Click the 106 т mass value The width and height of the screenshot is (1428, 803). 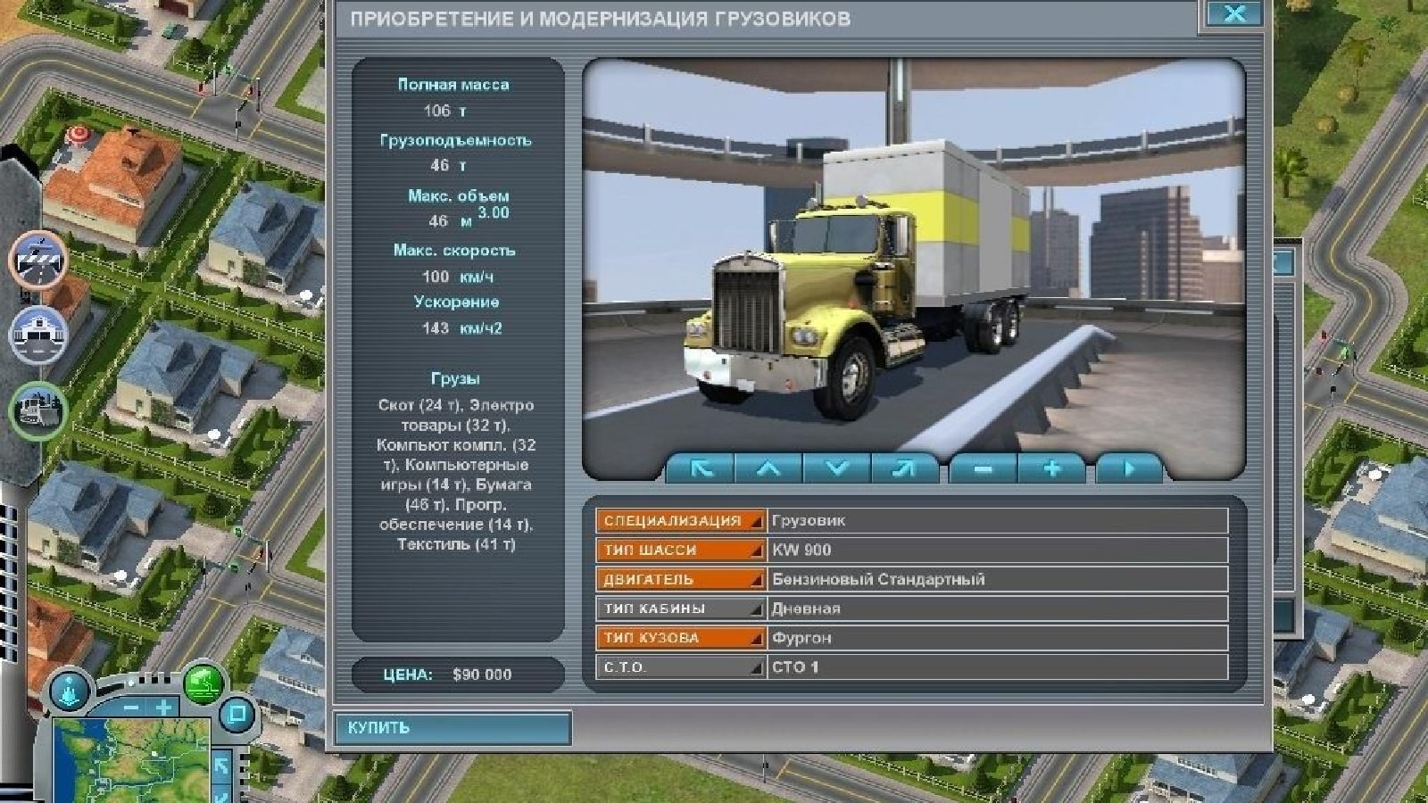tap(445, 111)
